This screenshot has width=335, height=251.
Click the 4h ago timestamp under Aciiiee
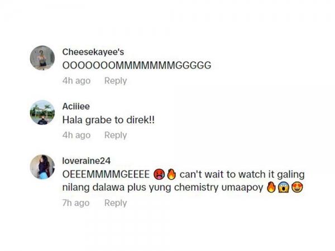(x=76, y=135)
